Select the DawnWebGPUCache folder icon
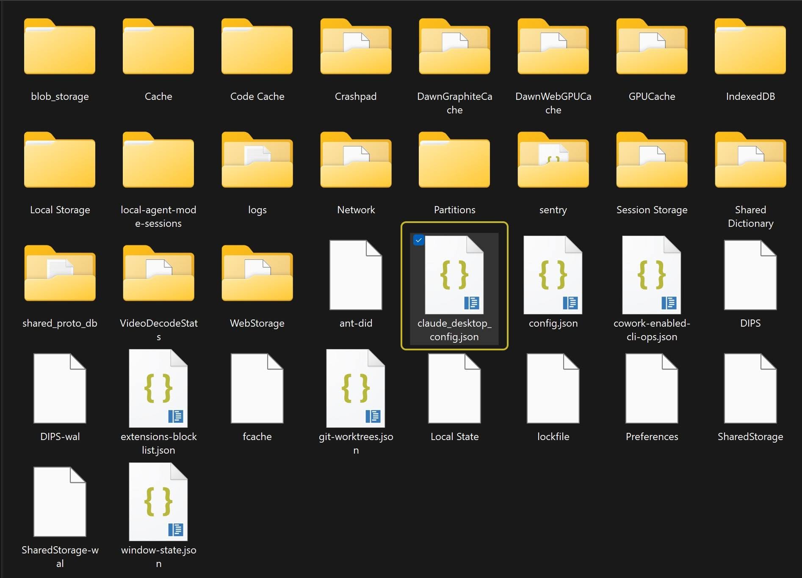This screenshot has height=578, width=802. coord(553,47)
